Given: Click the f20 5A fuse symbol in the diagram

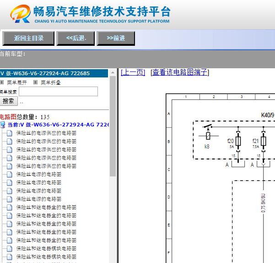Looking at the screenshot, I should pyautogui.click(x=238, y=141).
